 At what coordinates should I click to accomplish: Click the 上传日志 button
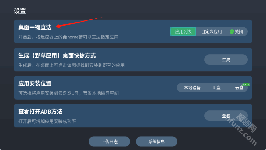pos(109,142)
